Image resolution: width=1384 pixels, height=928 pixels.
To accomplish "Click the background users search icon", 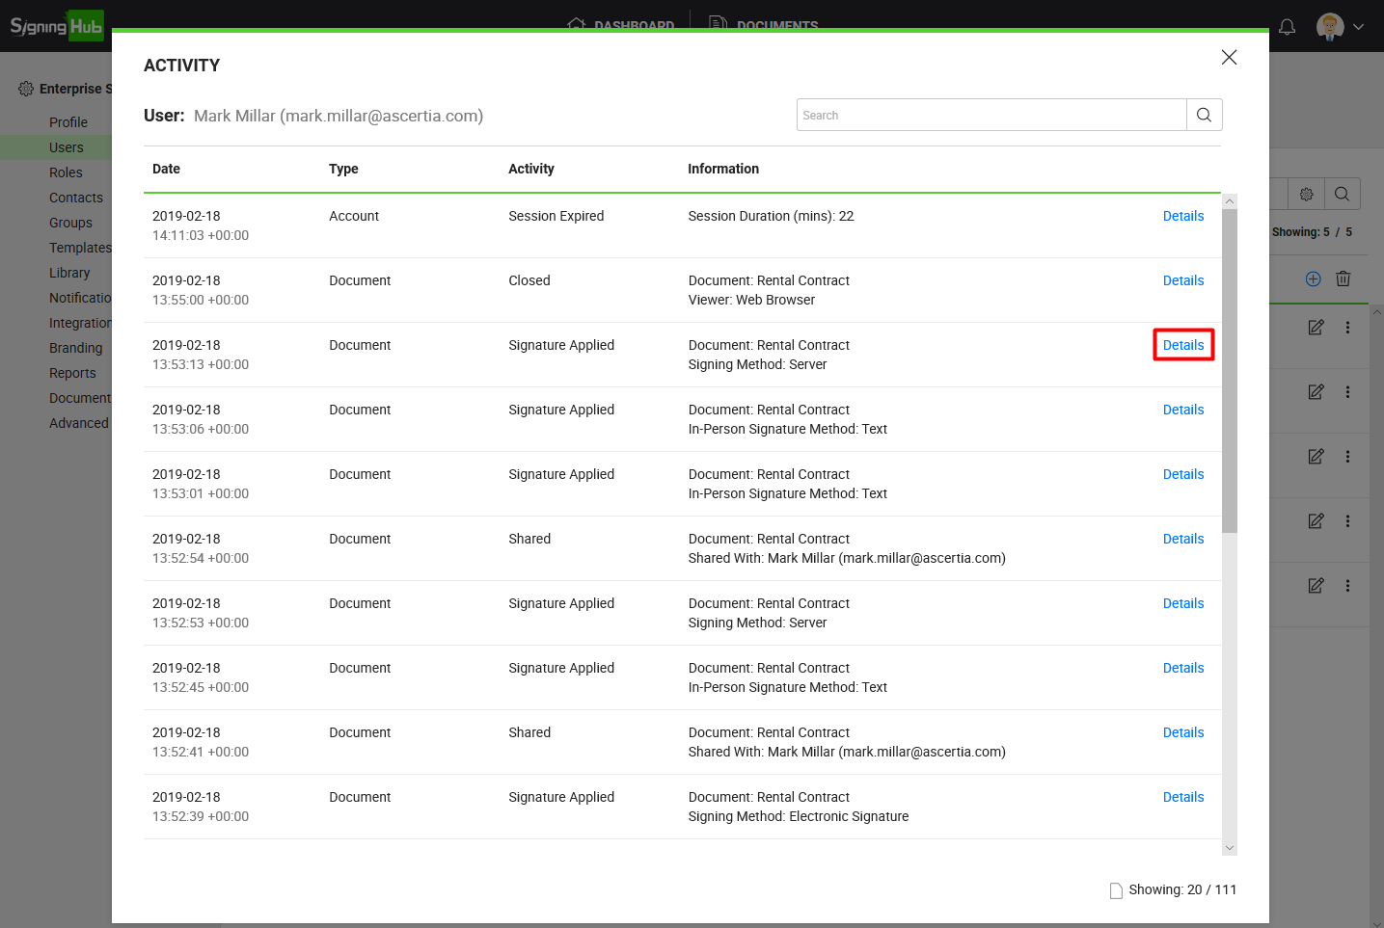I will (1342, 194).
